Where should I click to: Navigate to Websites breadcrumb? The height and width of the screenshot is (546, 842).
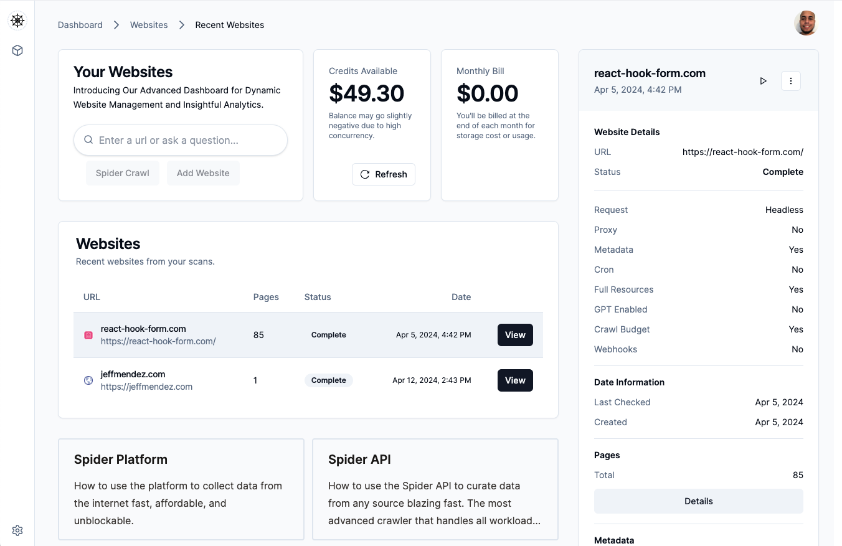click(x=149, y=25)
